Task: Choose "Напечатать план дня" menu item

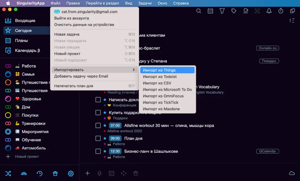Action: tap(74, 86)
